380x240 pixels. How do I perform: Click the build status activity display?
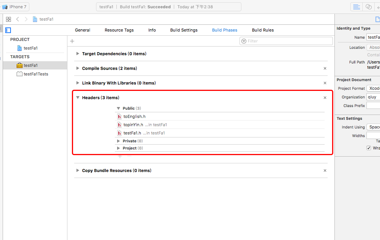(x=169, y=7)
